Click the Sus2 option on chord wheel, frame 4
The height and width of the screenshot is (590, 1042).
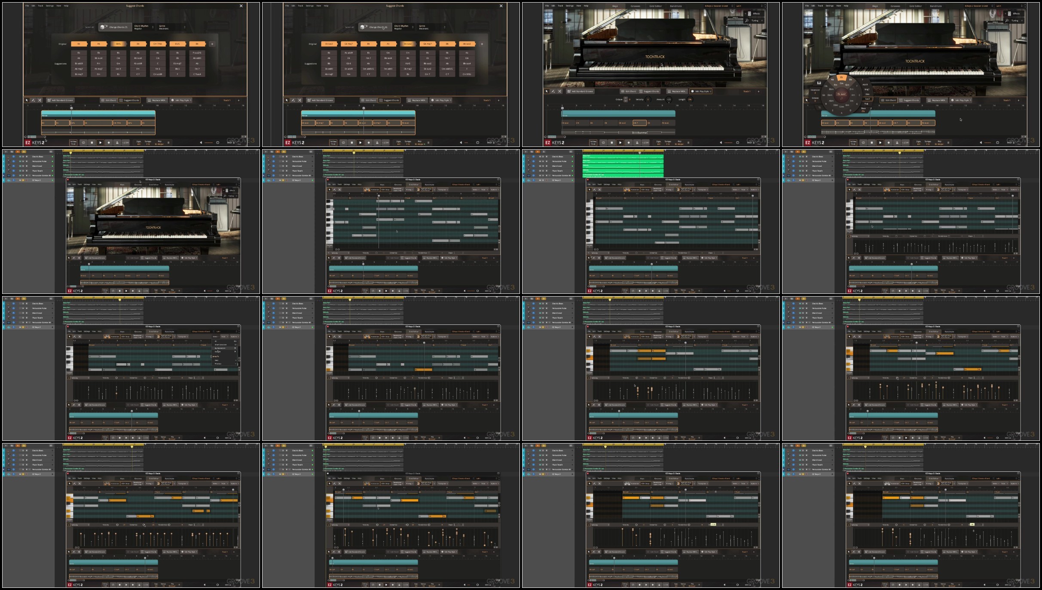(x=867, y=99)
